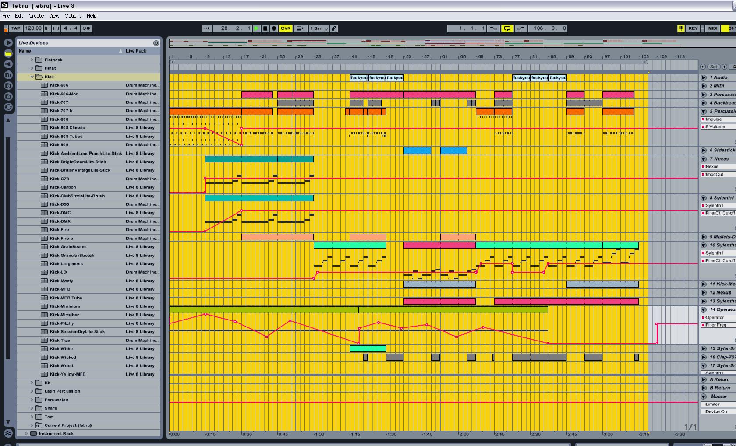Click the browser search icon

pyautogui.click(x=156, y=43)
